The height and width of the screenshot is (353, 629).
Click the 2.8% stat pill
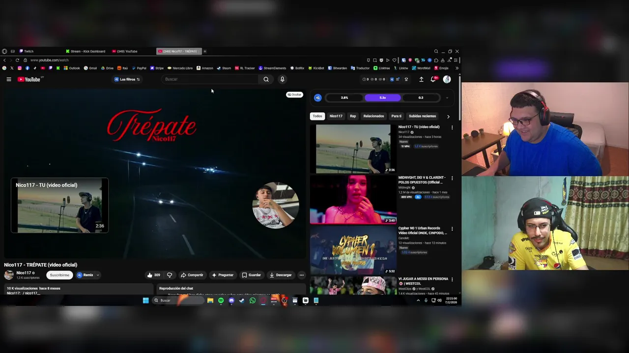coord(344,98)
